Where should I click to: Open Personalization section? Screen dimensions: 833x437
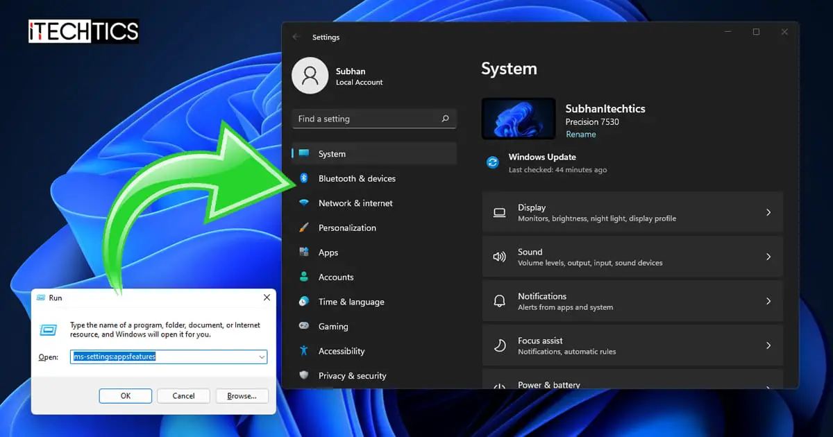pos(374,228)
